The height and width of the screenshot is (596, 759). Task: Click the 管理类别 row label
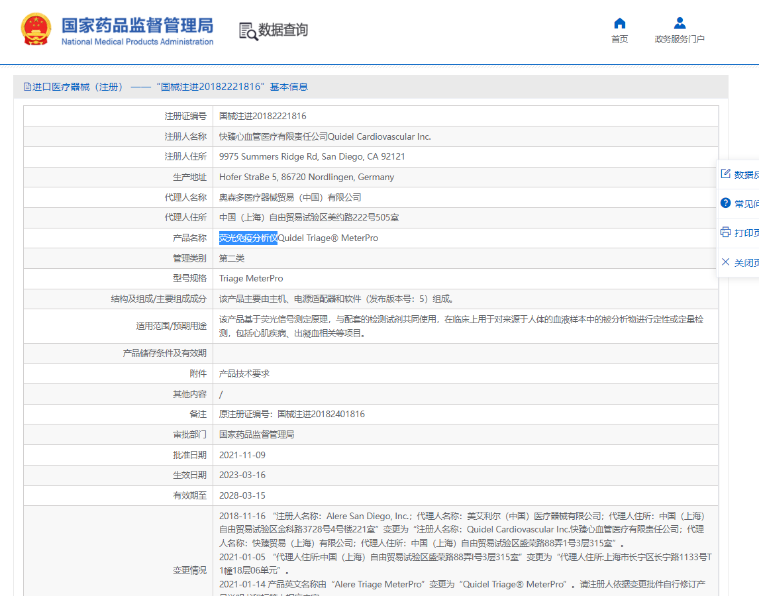pos(189,258)
